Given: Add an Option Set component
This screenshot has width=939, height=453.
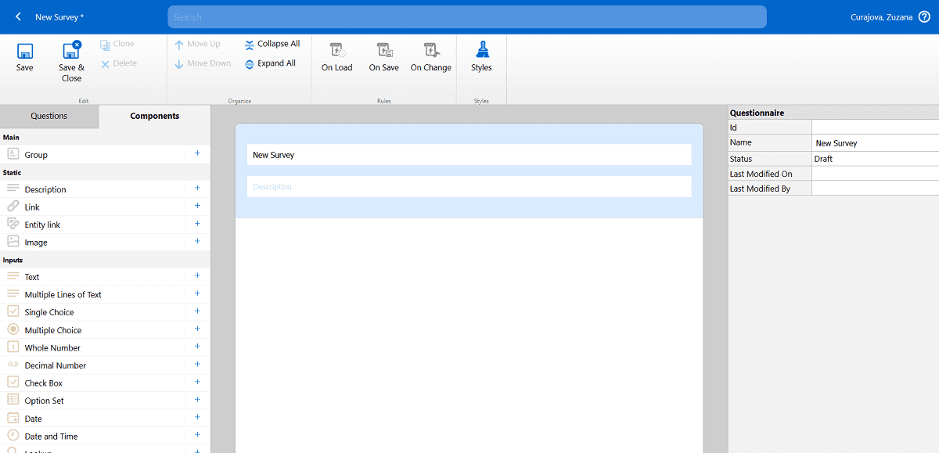Looking at the screenshot, I should (197, 400).
